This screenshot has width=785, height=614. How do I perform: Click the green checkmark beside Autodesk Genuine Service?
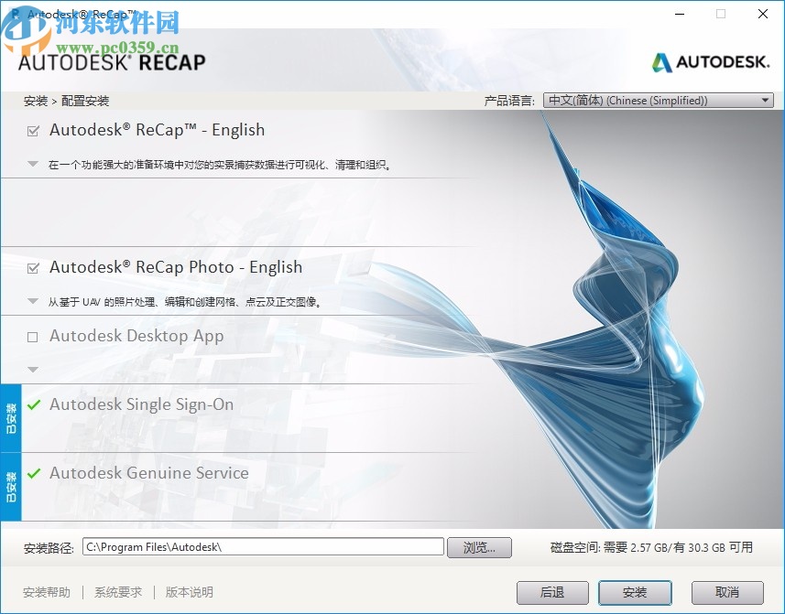click(33, 473)
